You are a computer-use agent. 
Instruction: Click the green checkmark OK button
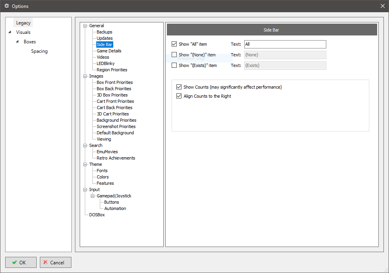point(21,262)
